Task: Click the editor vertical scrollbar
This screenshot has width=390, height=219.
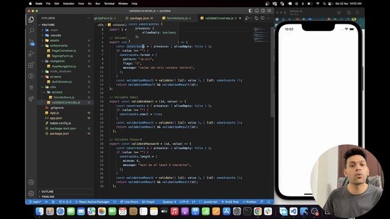Action: coord(272,72)
